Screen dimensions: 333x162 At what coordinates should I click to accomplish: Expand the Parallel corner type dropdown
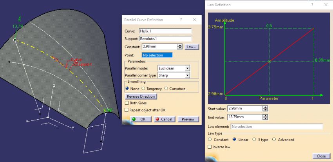point(187,75)
